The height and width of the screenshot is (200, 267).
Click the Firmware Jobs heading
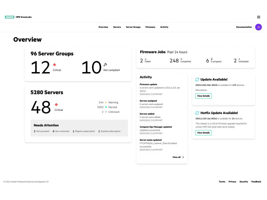[153, 52]
